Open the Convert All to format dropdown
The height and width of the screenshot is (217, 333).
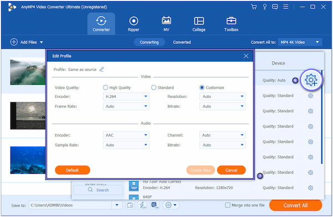pos(300,42)
